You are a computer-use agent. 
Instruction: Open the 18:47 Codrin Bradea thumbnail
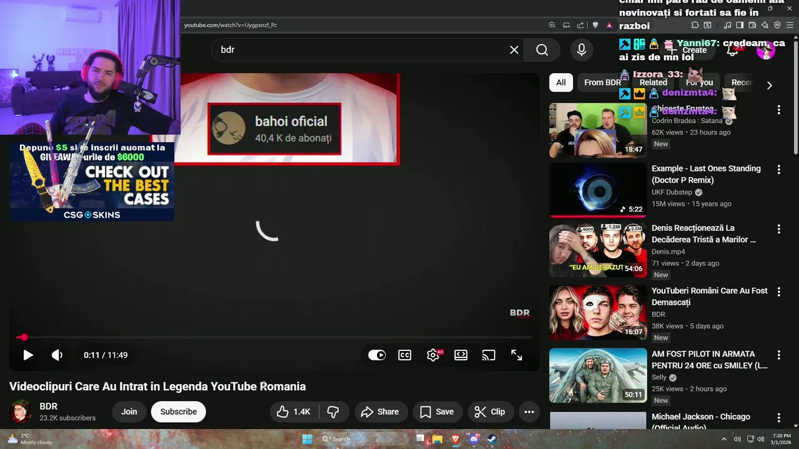coord(598,130)
